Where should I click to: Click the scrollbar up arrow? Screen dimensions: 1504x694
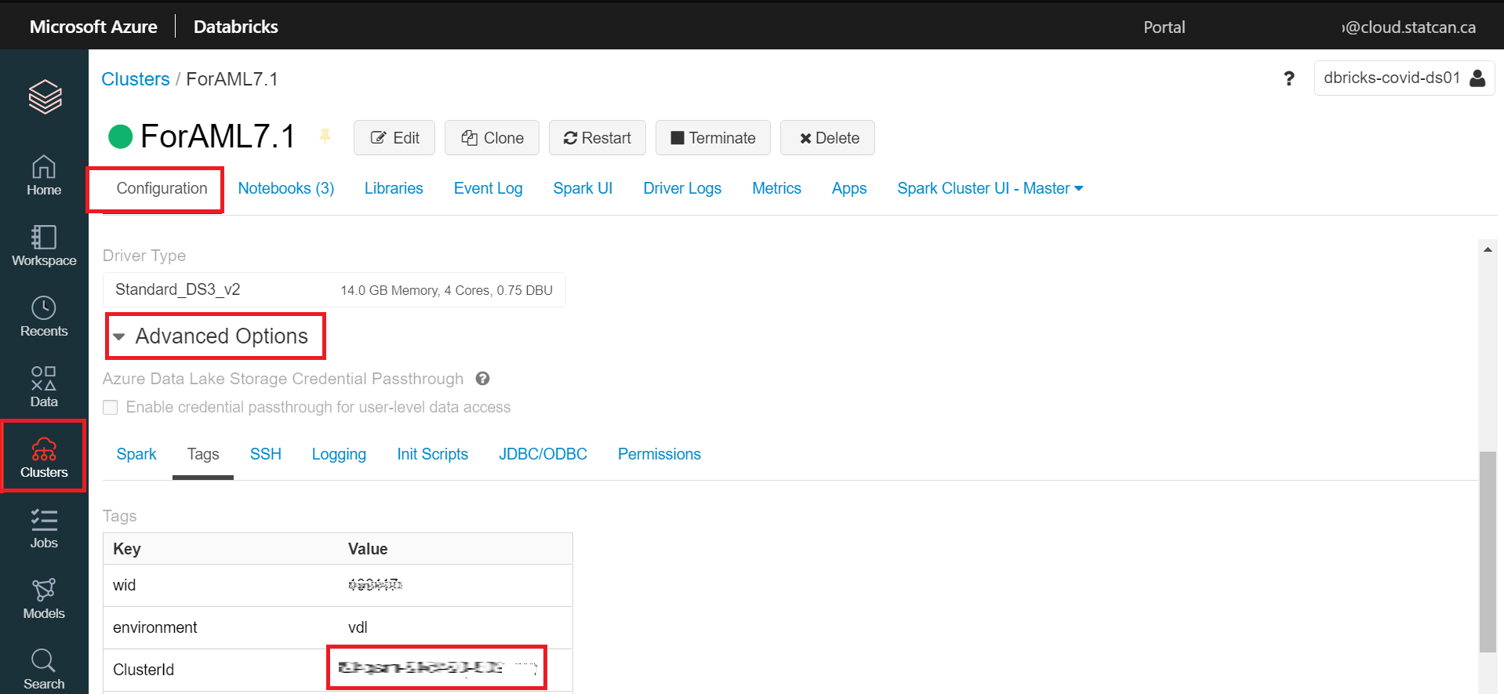pos(1487,249)
